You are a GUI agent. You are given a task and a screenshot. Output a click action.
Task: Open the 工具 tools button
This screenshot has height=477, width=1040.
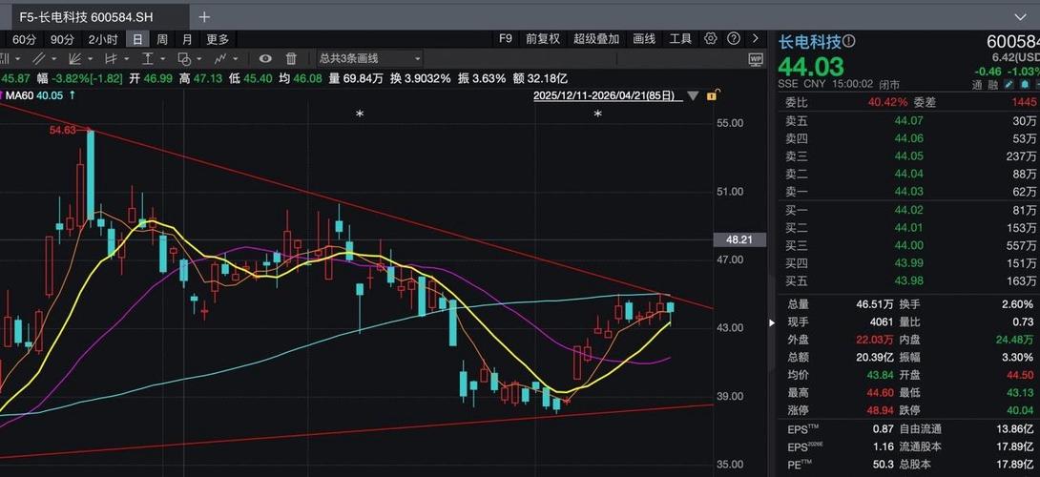pyautogui.click(x=680, y=38)
